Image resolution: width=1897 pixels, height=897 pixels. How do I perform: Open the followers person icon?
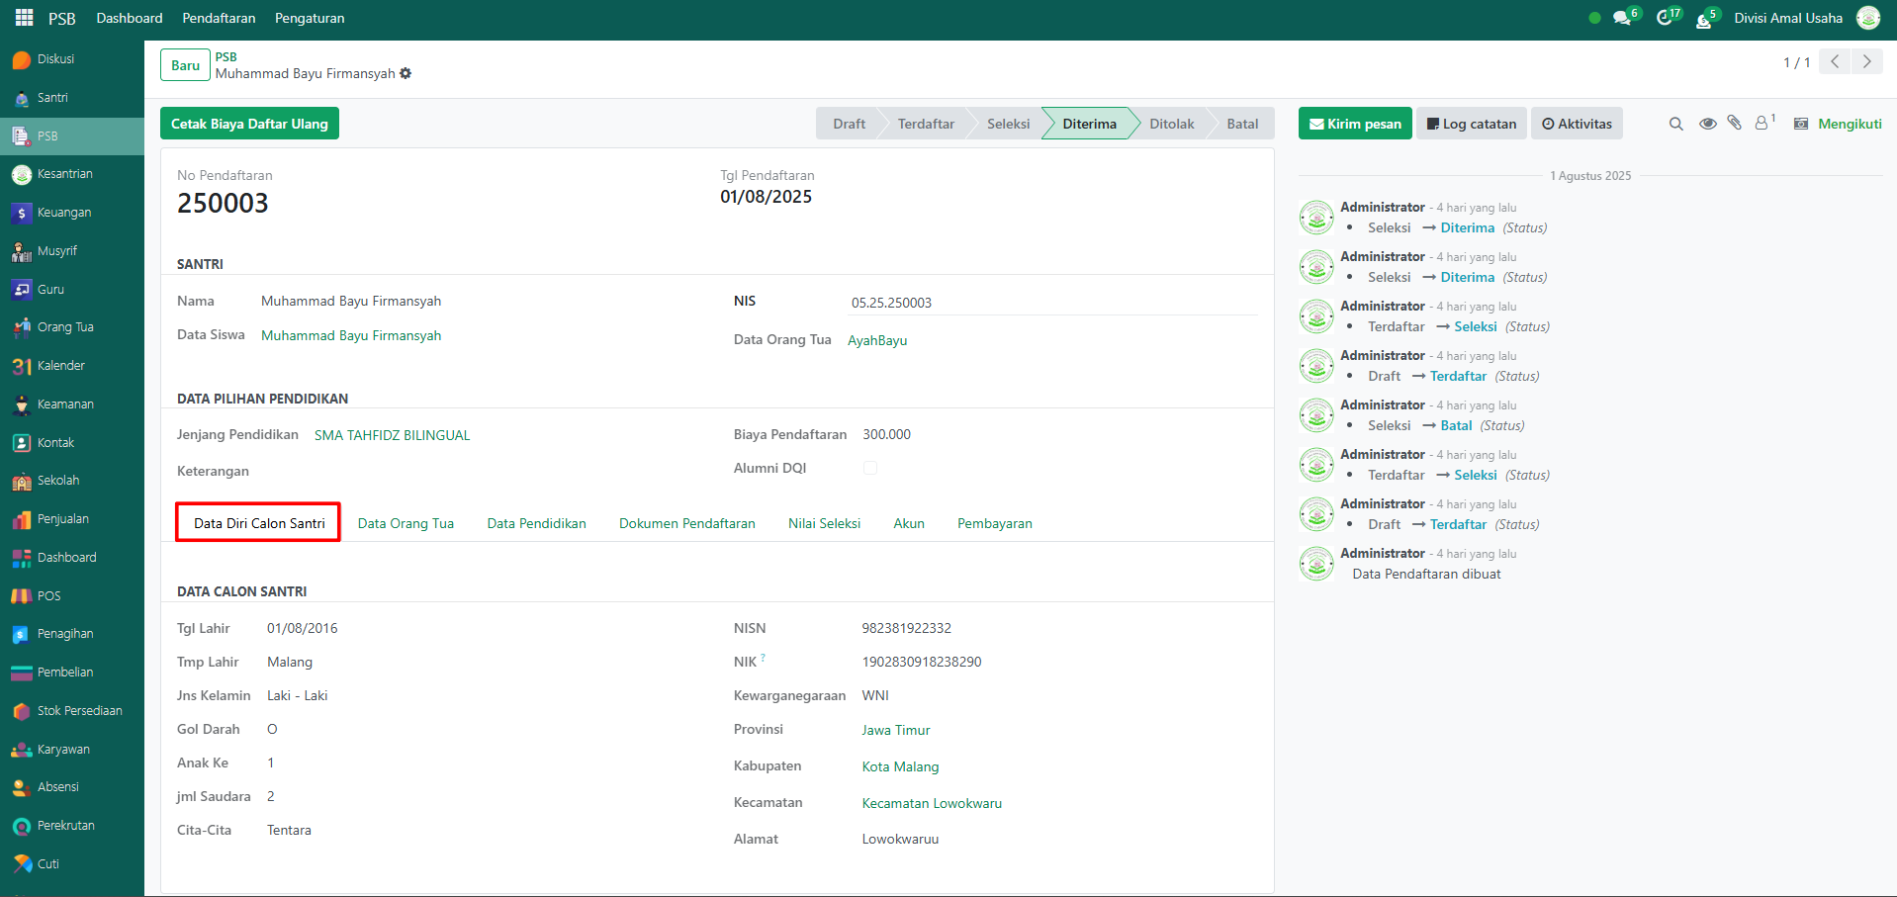(1762, 123)
